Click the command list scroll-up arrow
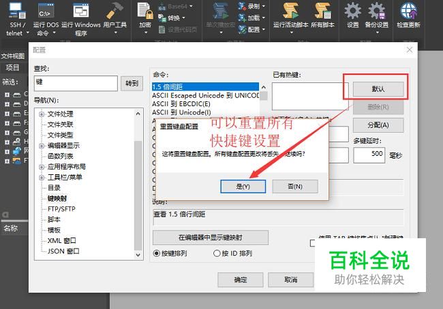The width and height of the screenshot is (443, 309). [264, 87]
